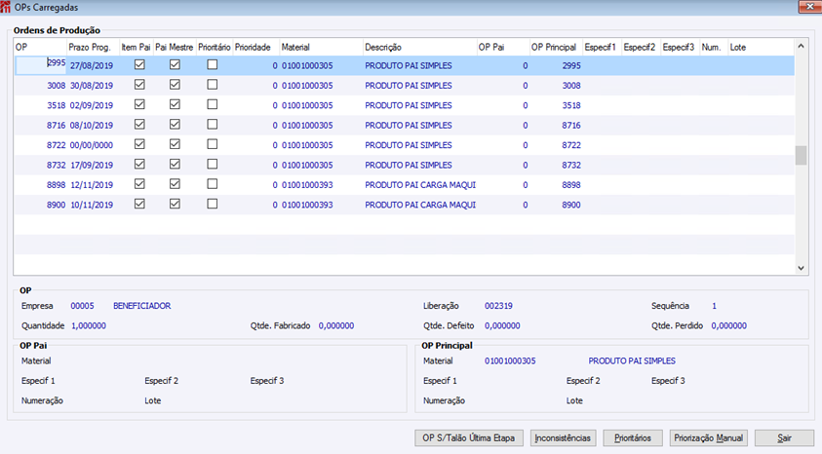Open OP S/Talão Última Etapa button
Screen dimensions: 822x454
469,438
